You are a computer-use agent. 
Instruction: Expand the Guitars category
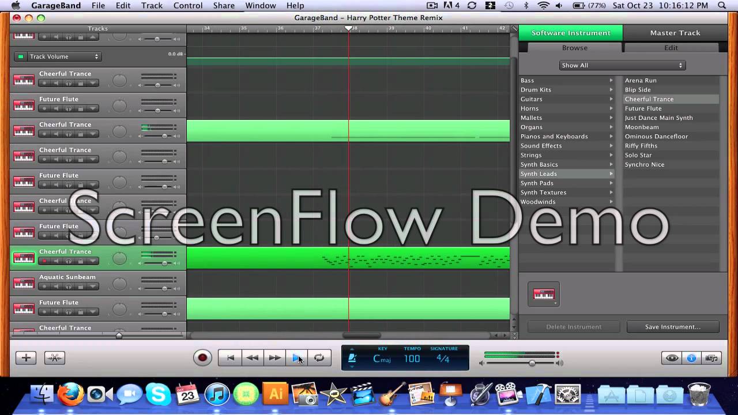[566, 99]
